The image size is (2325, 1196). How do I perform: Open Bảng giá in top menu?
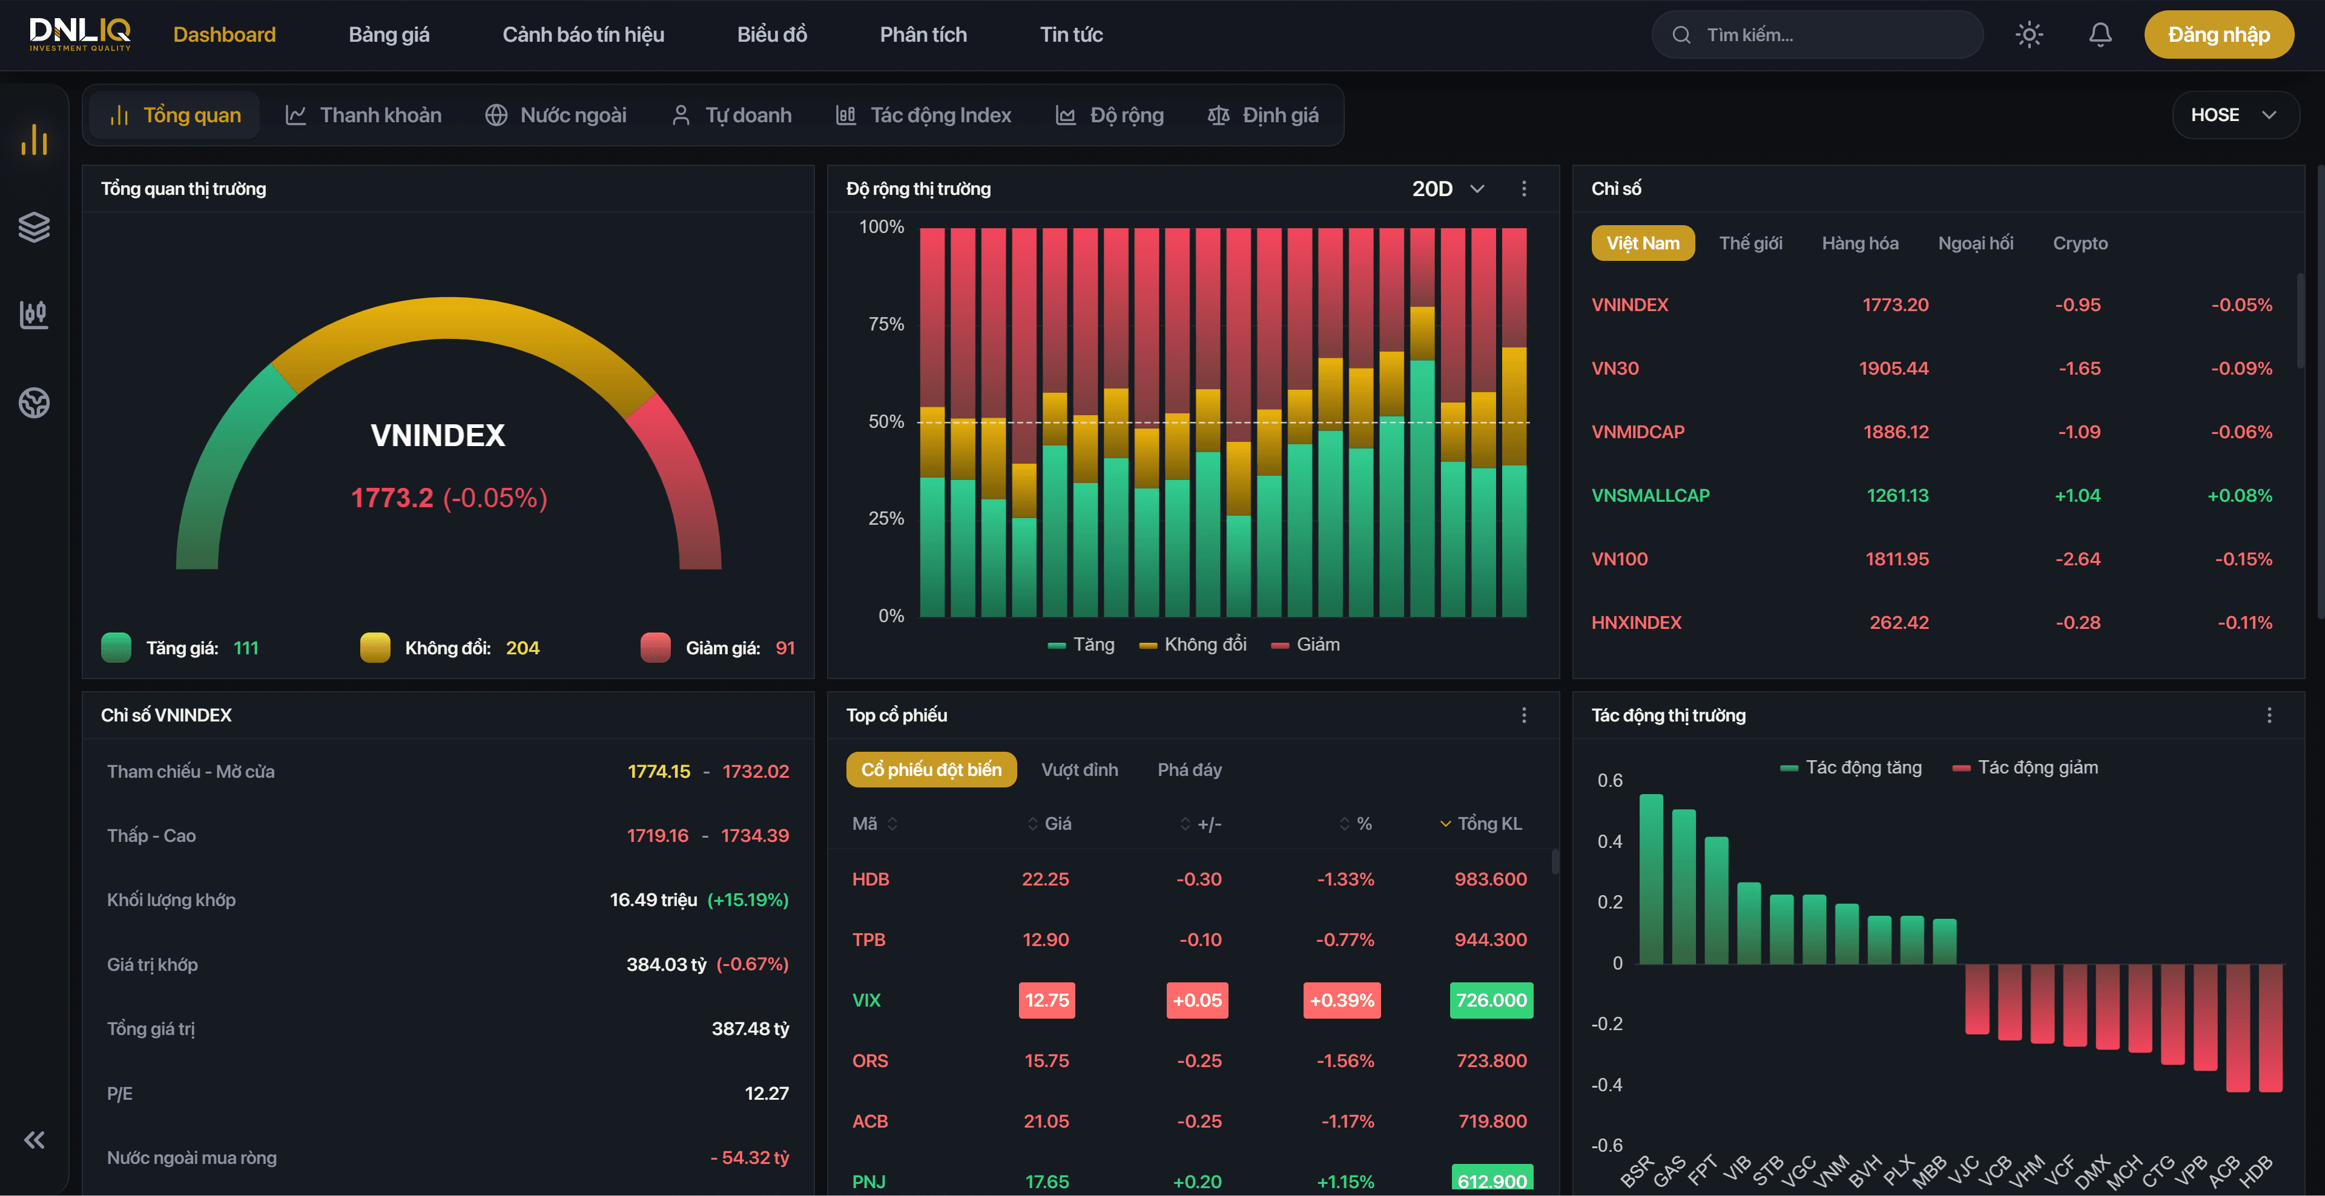click(389, 35)
